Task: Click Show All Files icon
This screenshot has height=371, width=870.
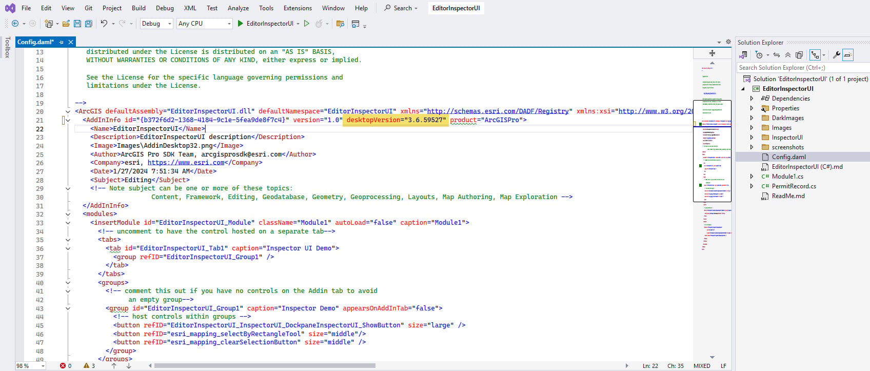Action: [799, 55]
